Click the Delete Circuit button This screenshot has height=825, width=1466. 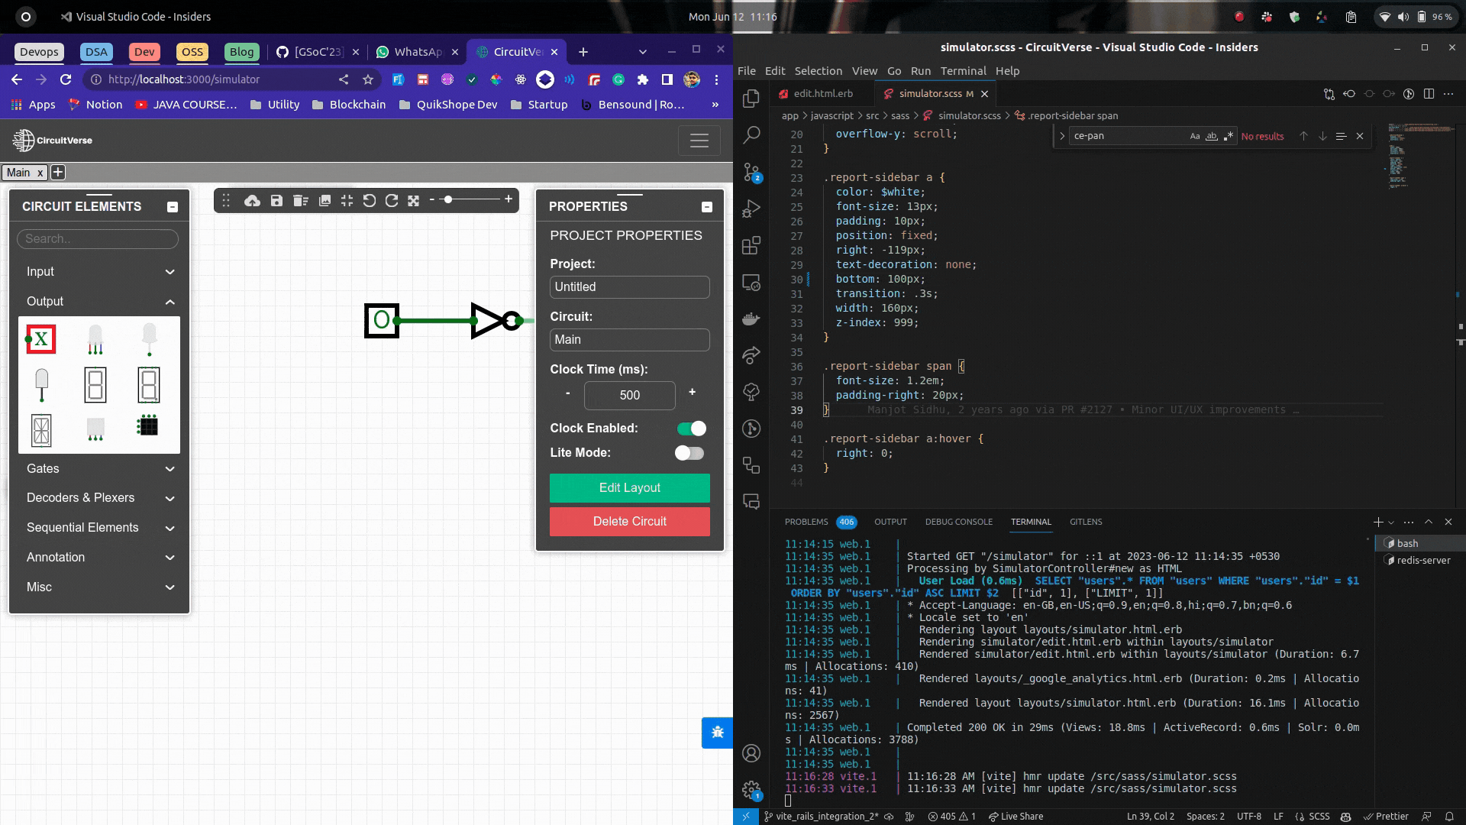click(629, 522)
